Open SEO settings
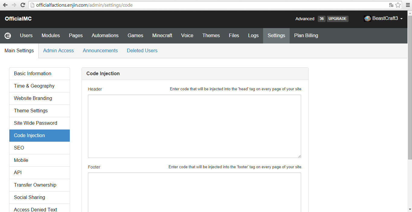 40,148
